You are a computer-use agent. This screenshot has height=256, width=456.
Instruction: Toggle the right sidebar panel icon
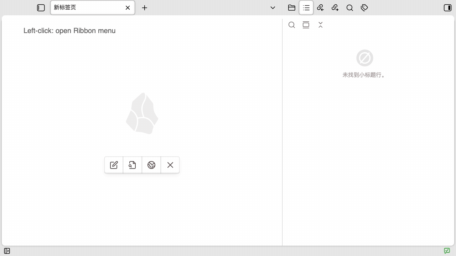click(x=448, y=7)
